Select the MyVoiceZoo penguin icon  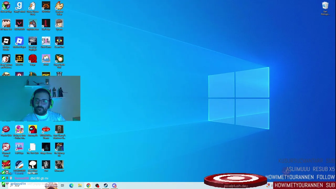point(33,25)
